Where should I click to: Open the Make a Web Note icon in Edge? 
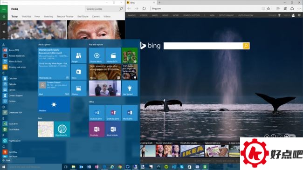(285, 8)
